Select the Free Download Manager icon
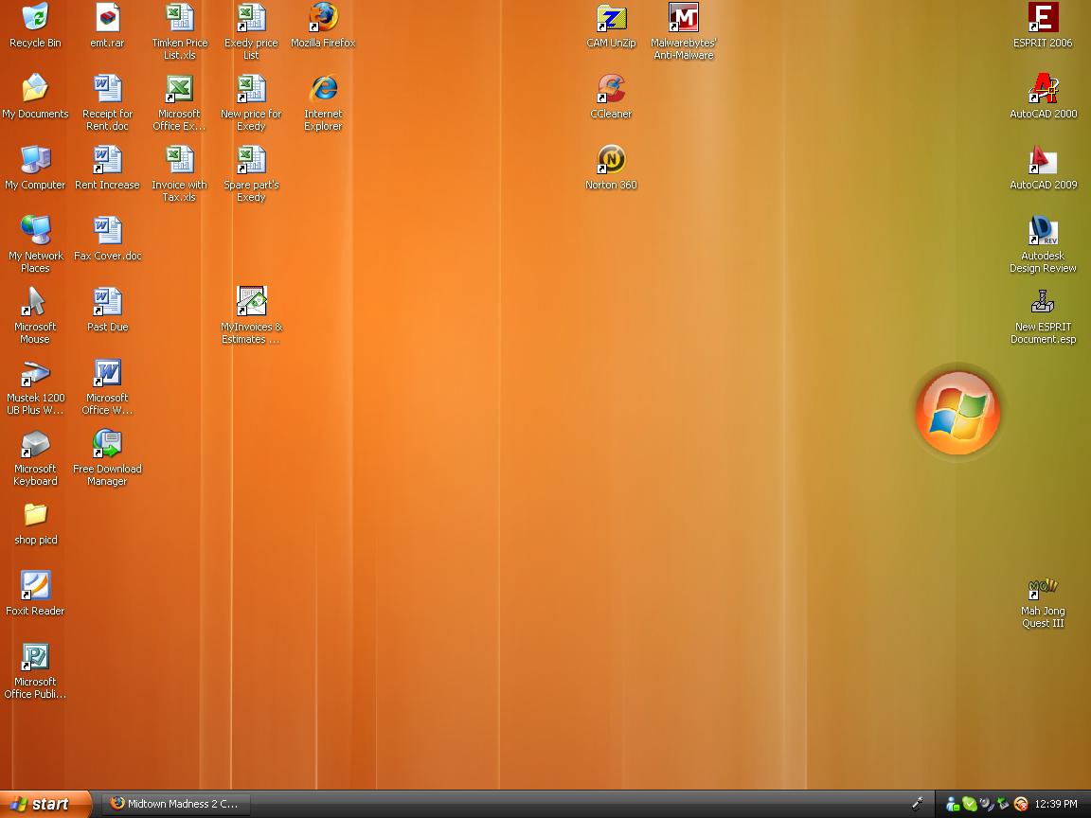The image size is (1091, 818). click(107, 444)
